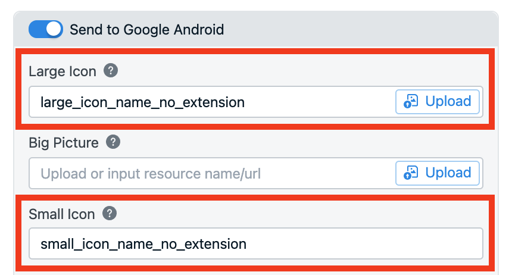512x275 pixels.
Task: Click the image-upload icon in Large Icon row
Action: click(411, 101)
